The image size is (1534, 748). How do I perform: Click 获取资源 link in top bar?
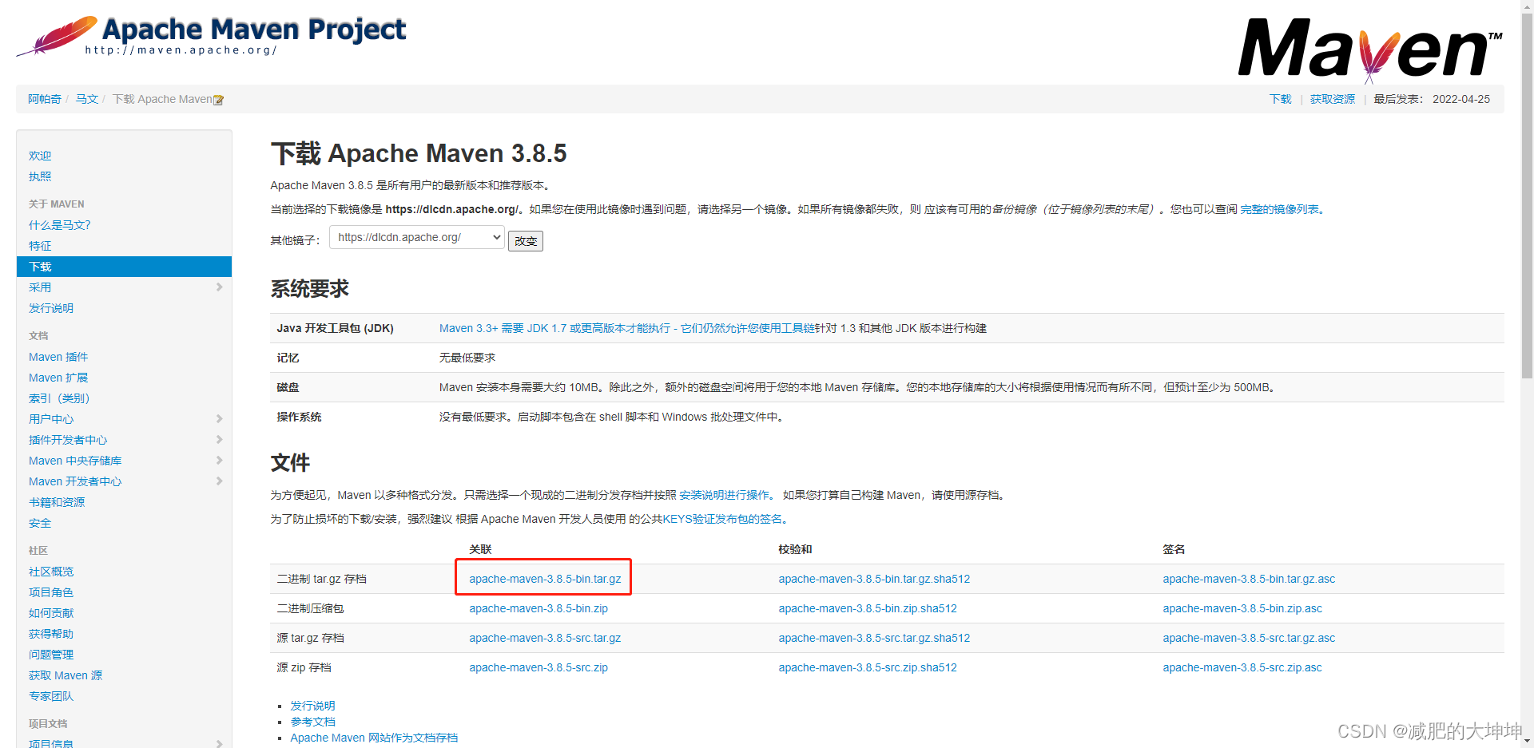click(x=1333, y=99)
